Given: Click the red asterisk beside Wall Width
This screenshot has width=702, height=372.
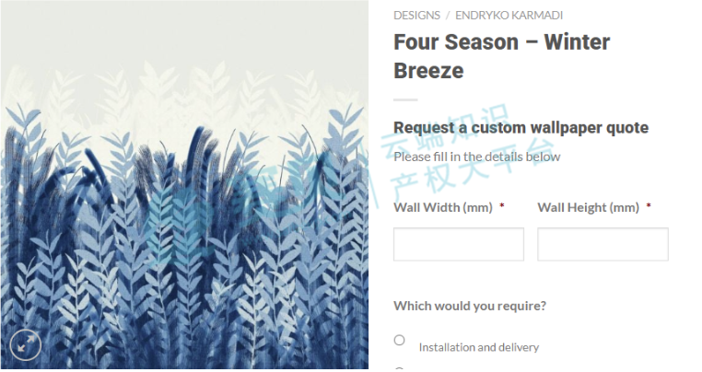Looking at the screenshot, I should (x=502, y=208).
